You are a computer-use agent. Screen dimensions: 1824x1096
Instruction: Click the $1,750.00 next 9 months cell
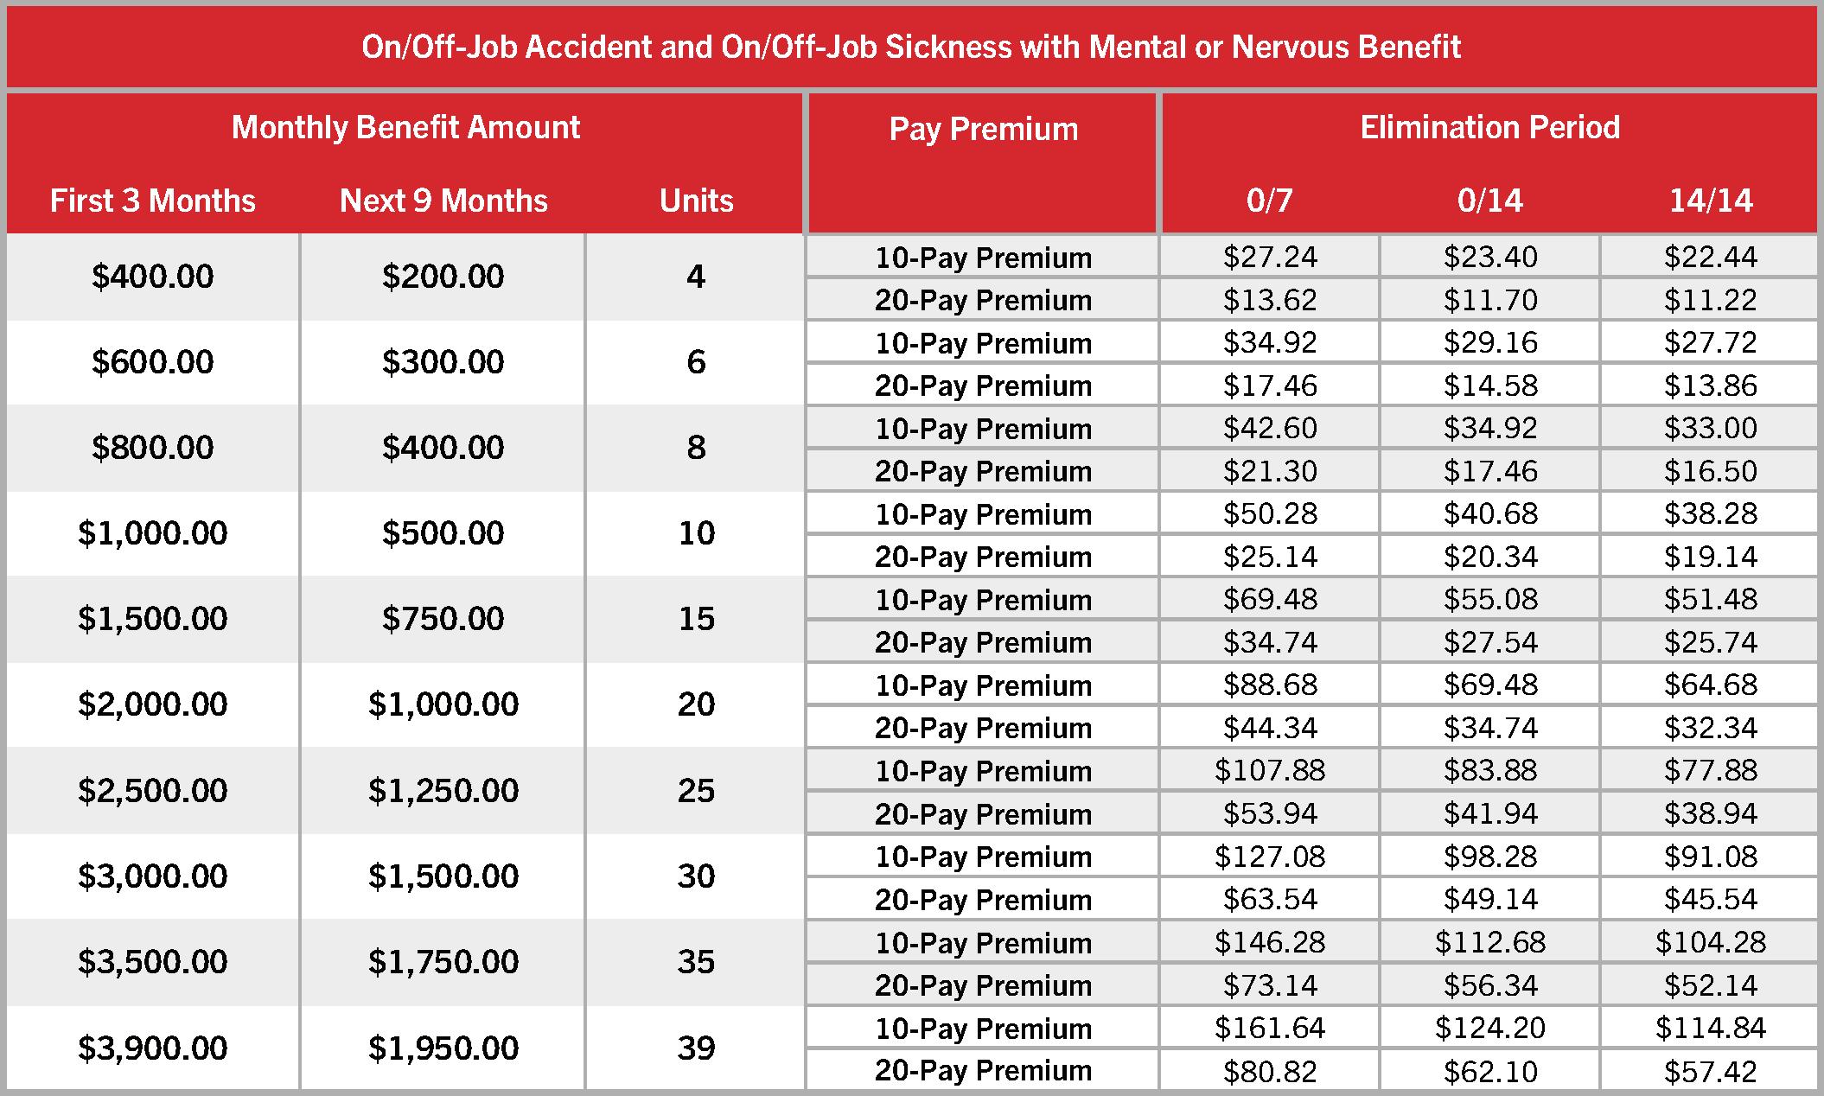coord(443,962)
